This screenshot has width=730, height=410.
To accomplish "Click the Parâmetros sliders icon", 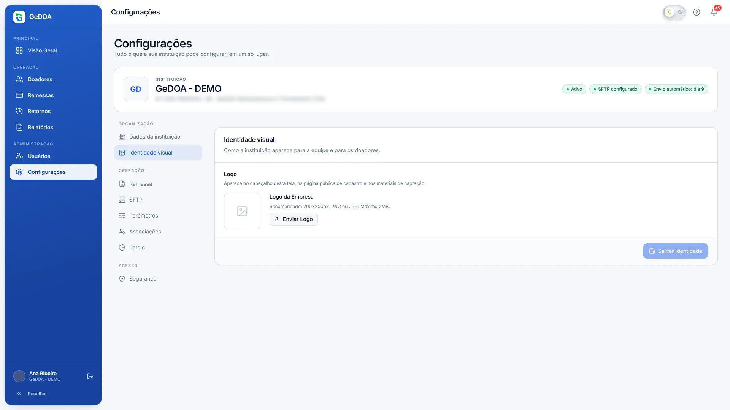I will [x=122, y=216].
